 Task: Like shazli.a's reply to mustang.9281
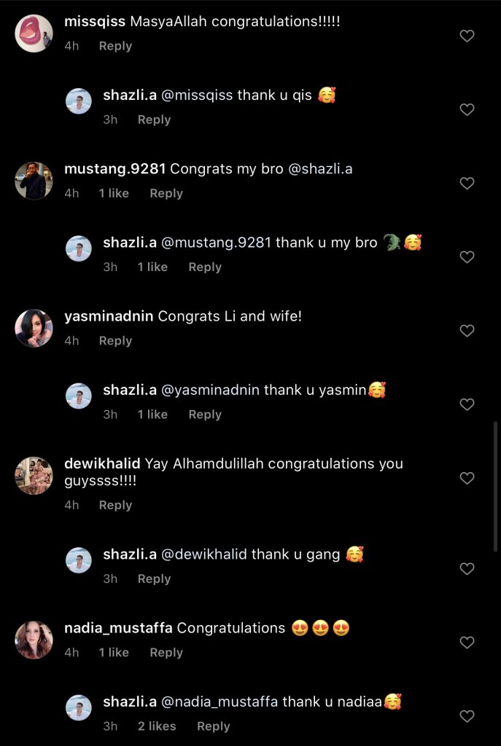[467, 256]
